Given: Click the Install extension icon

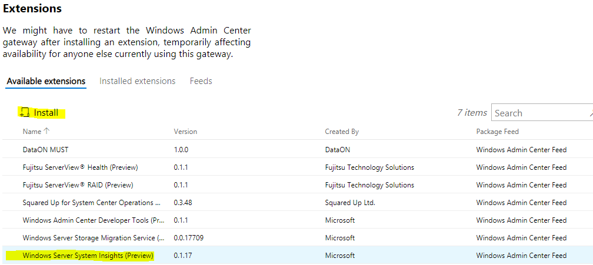Looking at the screenshot, I should 25,113.
